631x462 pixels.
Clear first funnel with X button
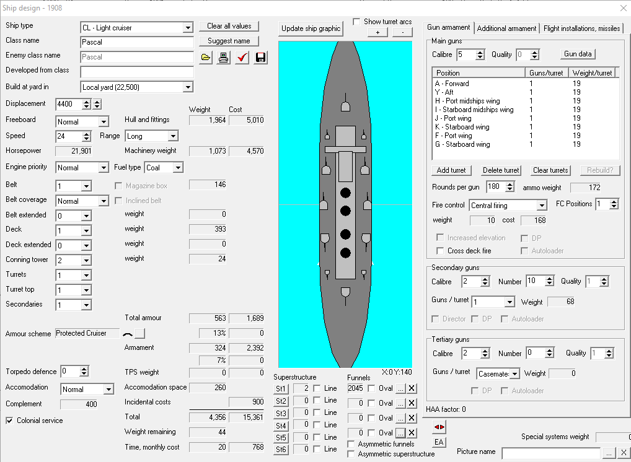coord(412,388)
